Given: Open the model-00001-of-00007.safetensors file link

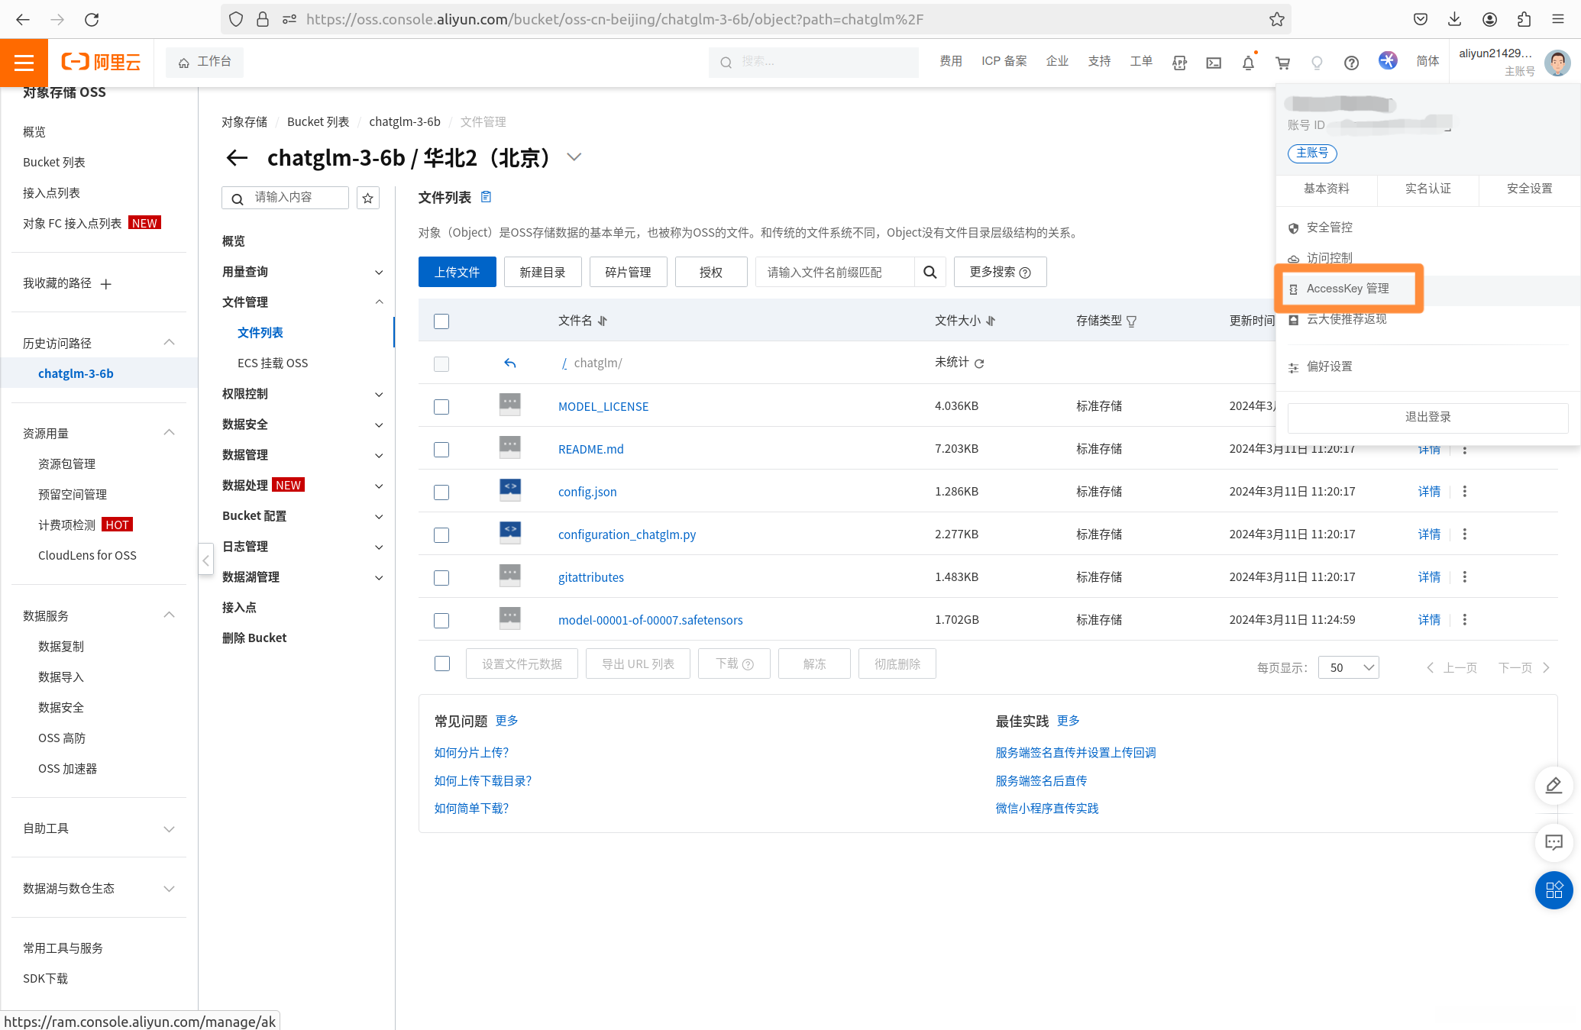Looking at the screenshot, I should (x=650, y=620).
